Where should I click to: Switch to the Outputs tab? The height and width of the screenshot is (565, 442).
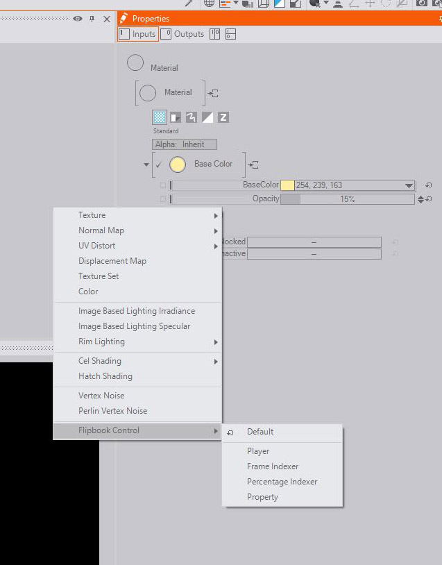point(183,34)
